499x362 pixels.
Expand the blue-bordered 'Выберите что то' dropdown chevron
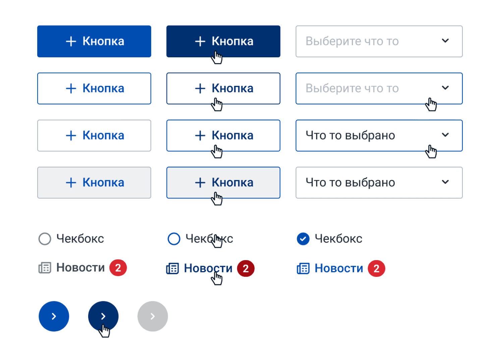tap(445, 88)
